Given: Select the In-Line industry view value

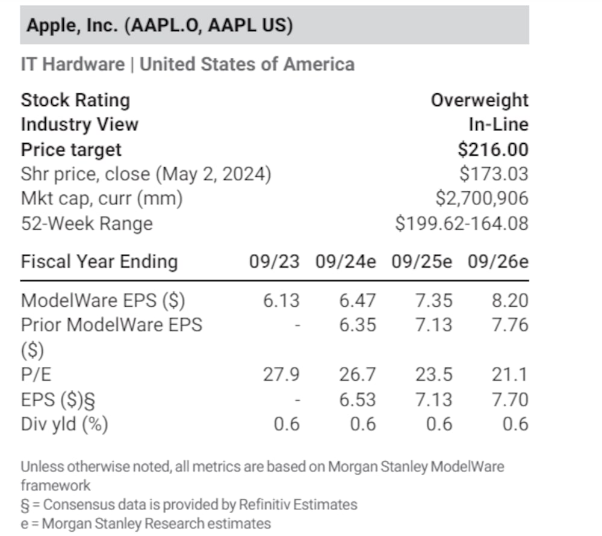Looking at the screenshot, I should coord(498,125).
